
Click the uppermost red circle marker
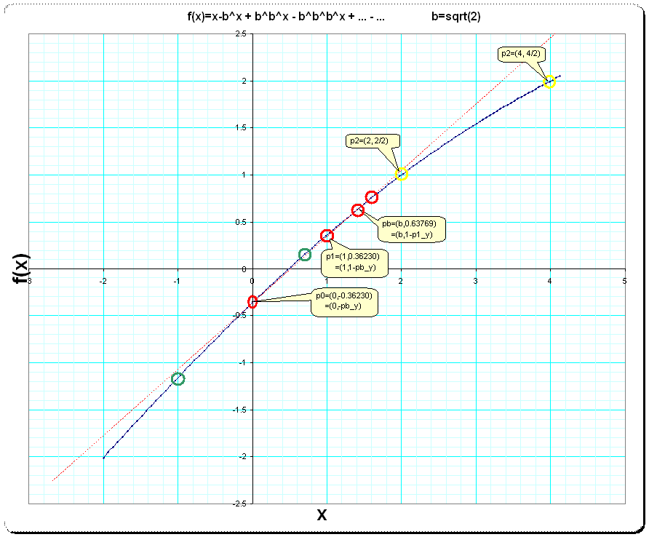tap(371, 197)
